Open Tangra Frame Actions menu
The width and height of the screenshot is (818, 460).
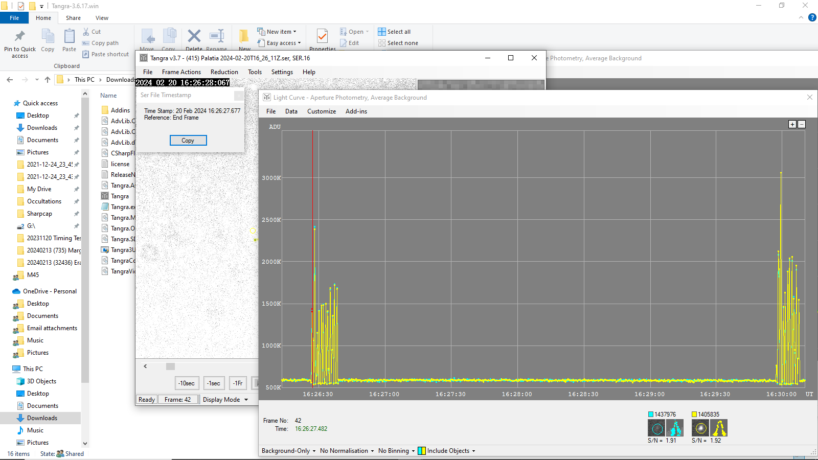(181, 72)
